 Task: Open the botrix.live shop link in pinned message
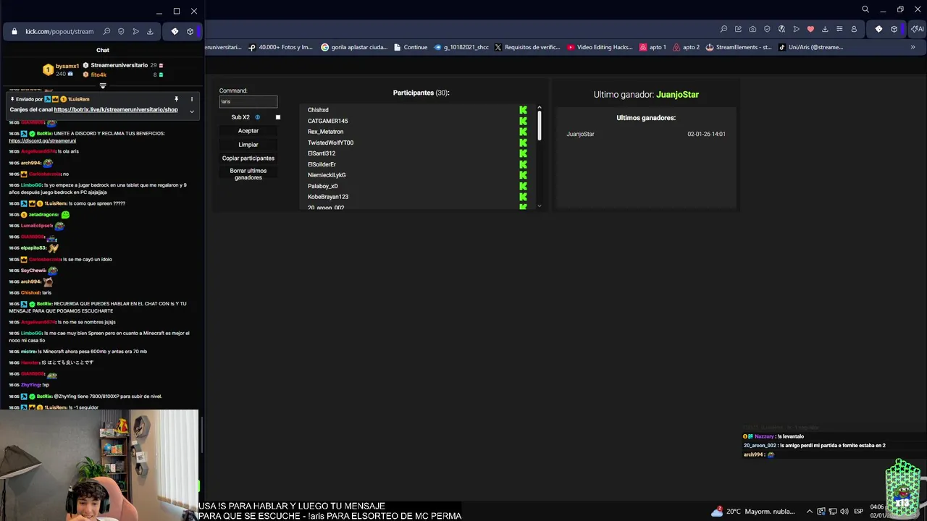point(116,110)
